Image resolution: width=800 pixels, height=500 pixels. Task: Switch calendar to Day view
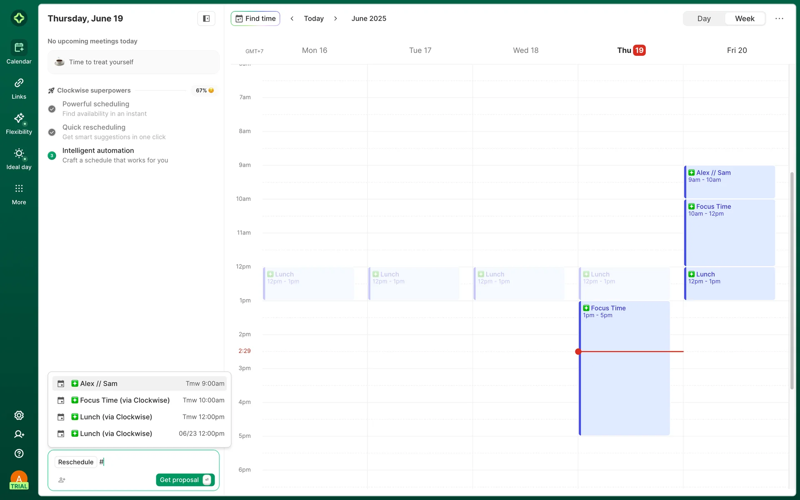[704, 18]
